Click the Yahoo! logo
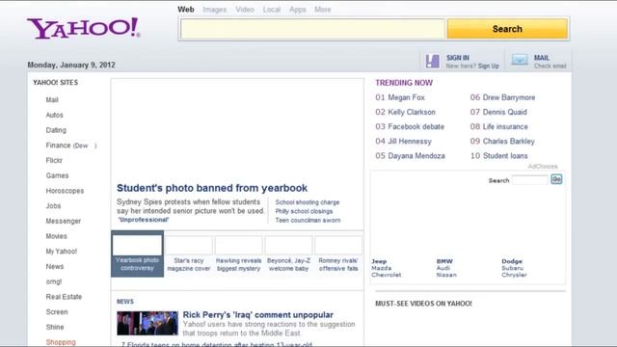 84,28
